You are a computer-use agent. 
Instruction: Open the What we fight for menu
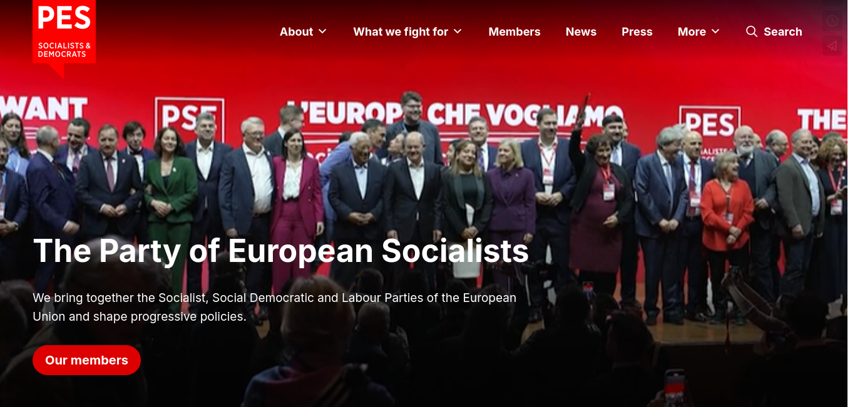(x=401, y=32)
